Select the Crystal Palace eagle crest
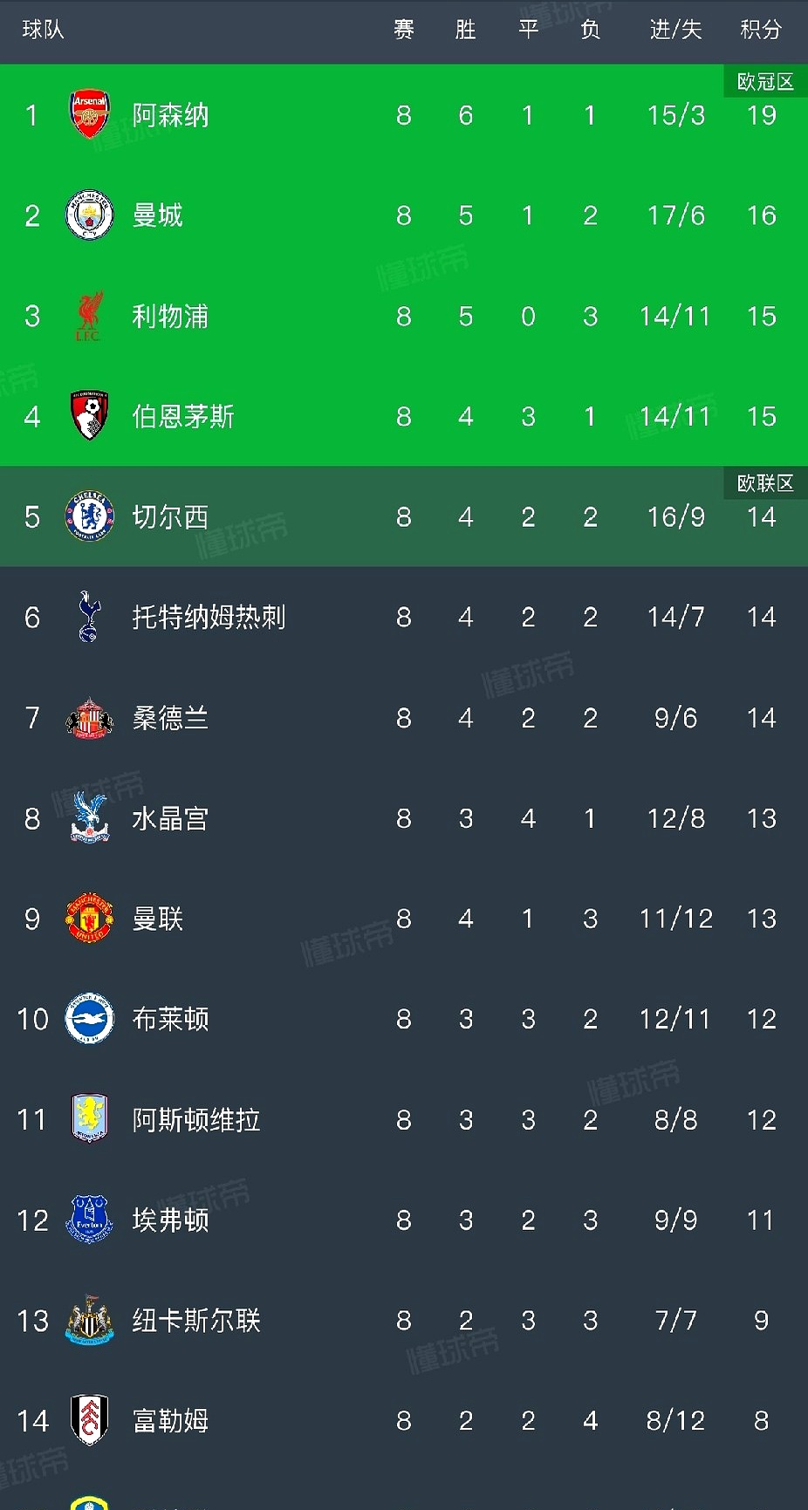808x1510 pixels. [x=89, y=818]
